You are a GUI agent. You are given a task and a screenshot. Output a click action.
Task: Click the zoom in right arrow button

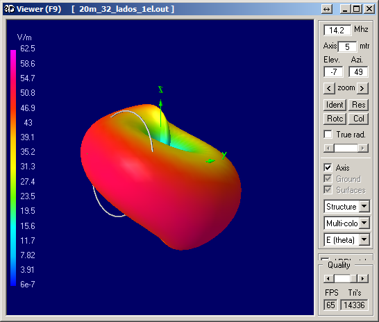click(362, 88)
